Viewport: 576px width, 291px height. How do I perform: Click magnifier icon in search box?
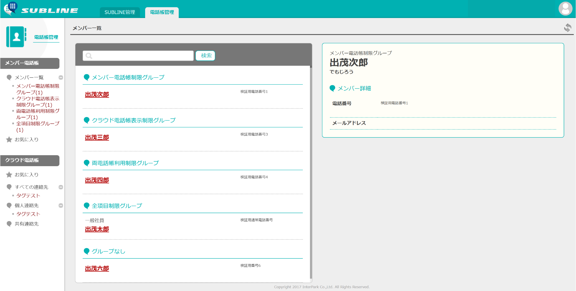click(x=89, y=56)
